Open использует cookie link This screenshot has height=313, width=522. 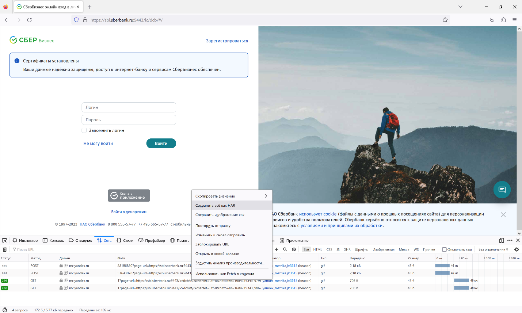pos(318,214)
